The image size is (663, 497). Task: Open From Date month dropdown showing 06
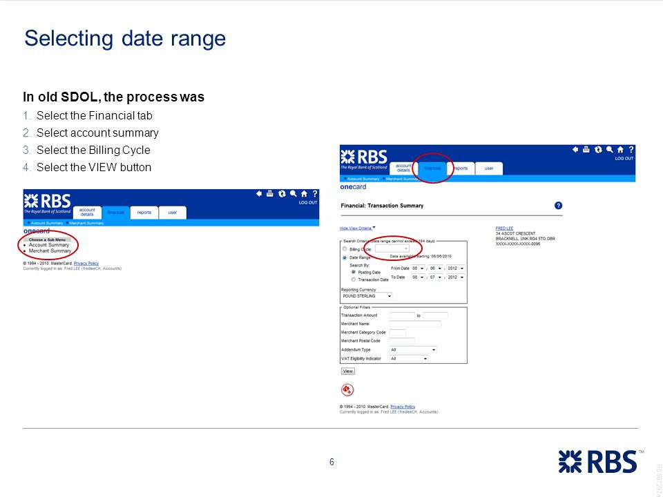[x=436, y=269]
